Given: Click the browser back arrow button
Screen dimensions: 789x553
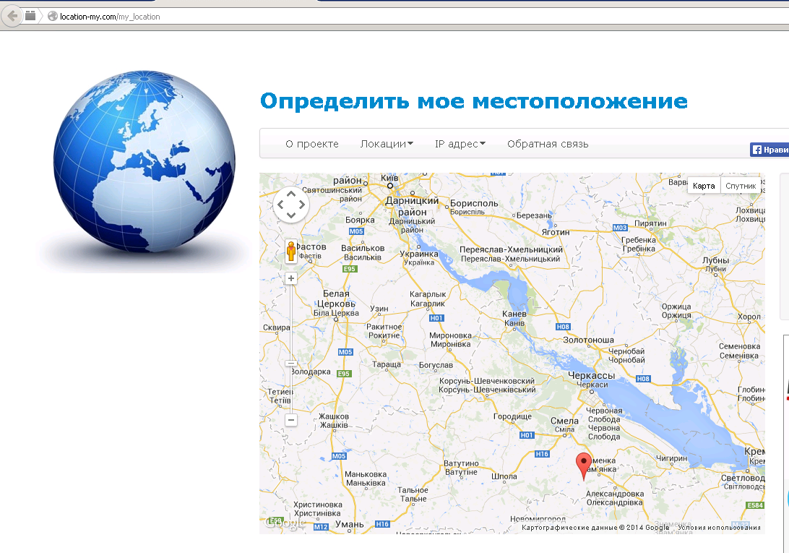Looking at the screenshot, I should click(x=12, y=16).
